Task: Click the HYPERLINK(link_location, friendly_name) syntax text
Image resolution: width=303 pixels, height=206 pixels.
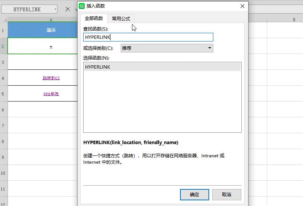Action: point(131,142)
